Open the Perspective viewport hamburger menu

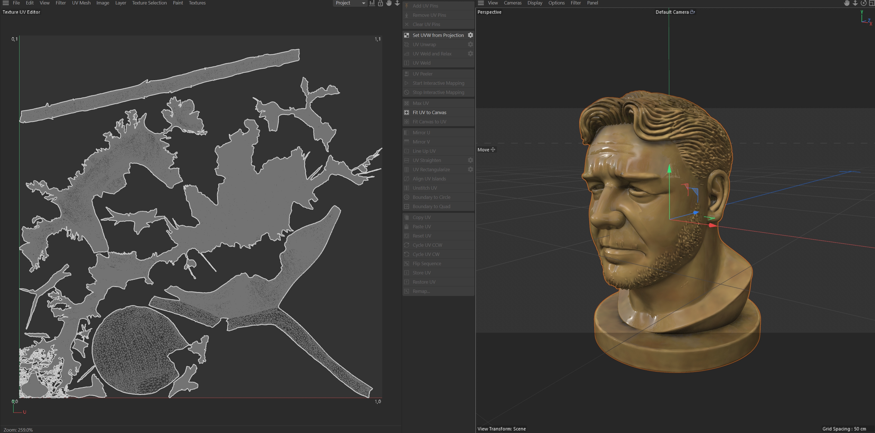click(x=481, y=3)
